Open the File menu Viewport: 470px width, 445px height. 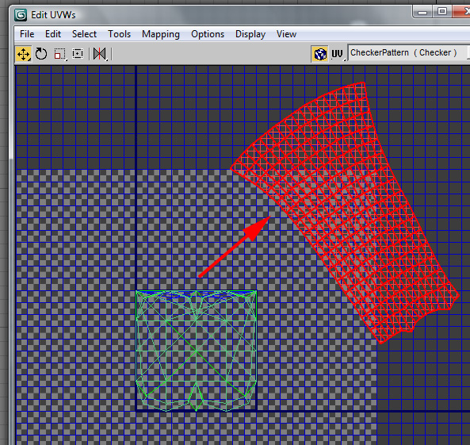coord(27,34)
